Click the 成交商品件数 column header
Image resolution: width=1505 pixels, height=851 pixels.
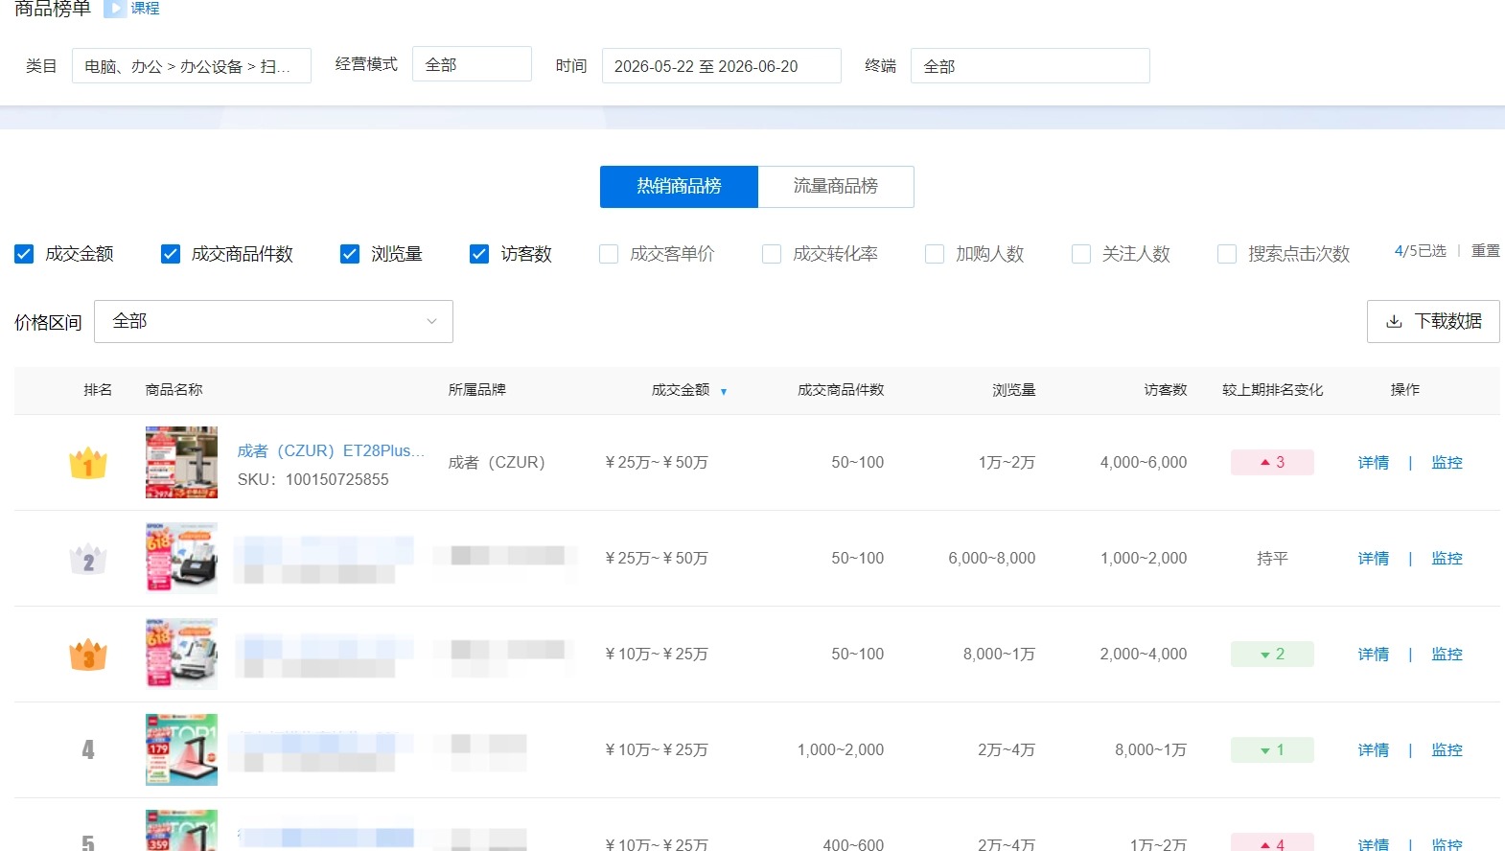point(841,390)
